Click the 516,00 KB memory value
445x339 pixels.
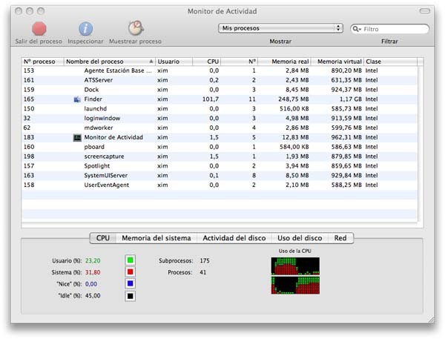pos(294,109)
